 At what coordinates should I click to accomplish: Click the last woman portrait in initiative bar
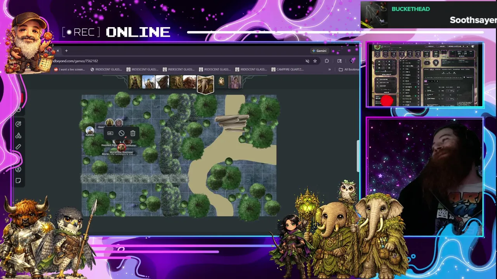(235, 82)
